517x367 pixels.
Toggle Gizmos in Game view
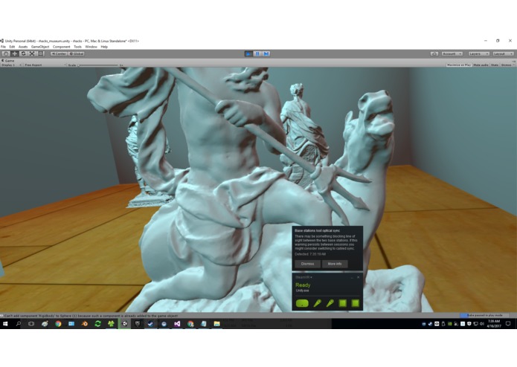506,65
